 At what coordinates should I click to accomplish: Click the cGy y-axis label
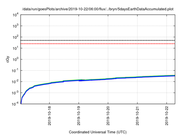pos(8,59)
